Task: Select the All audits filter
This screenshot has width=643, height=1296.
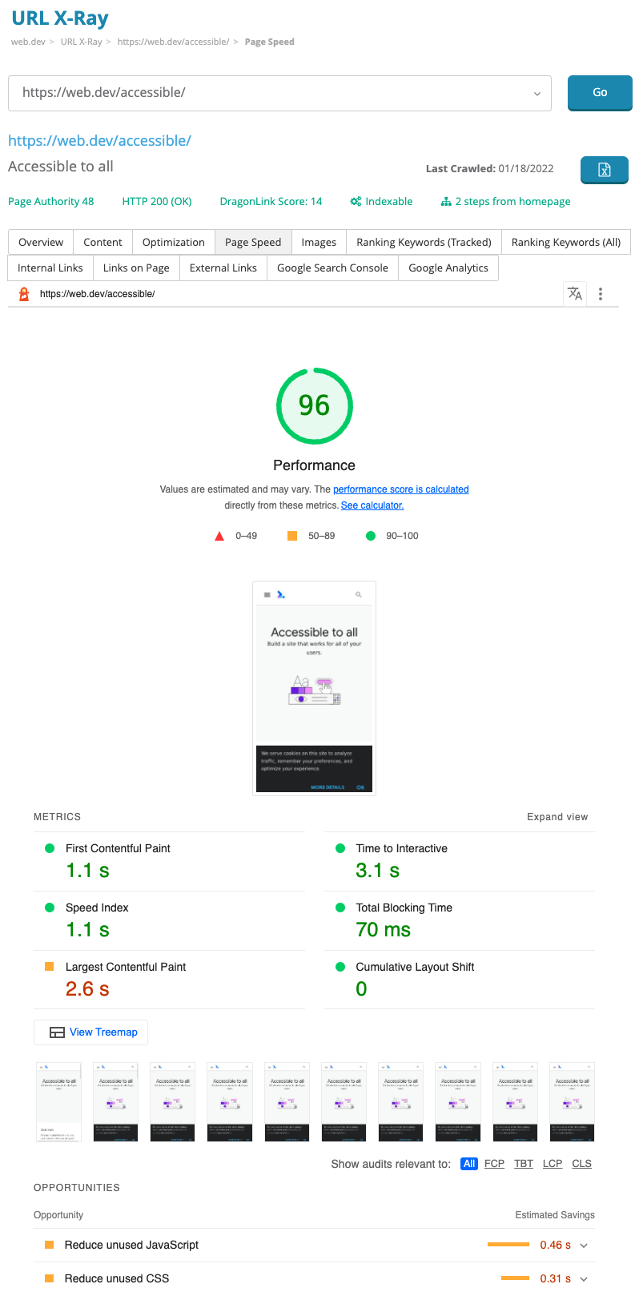Action: [x=469, y=1164]
